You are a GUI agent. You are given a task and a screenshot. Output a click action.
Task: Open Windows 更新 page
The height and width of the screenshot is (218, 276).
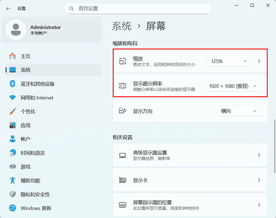[x=54, y=208]
